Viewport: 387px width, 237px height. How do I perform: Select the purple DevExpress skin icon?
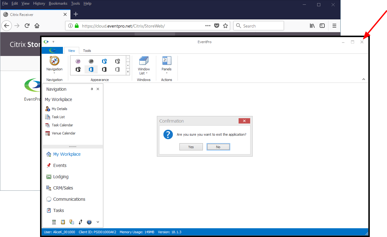tap(78, 61)
